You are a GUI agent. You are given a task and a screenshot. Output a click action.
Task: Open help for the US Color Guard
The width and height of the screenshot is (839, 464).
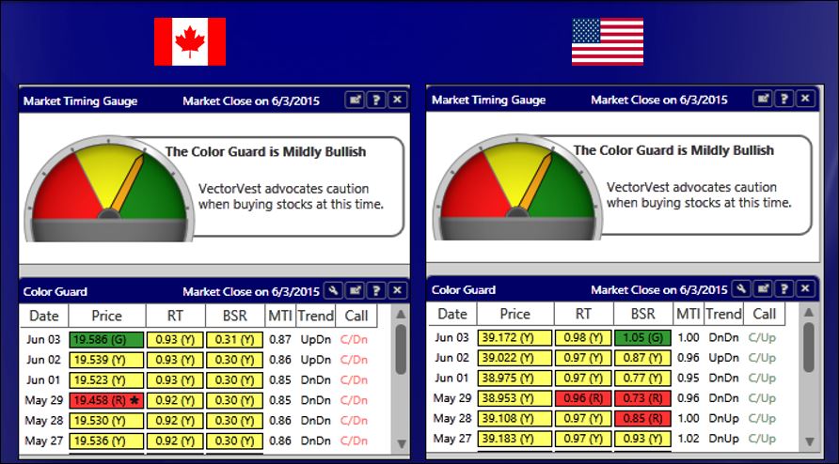784,289
